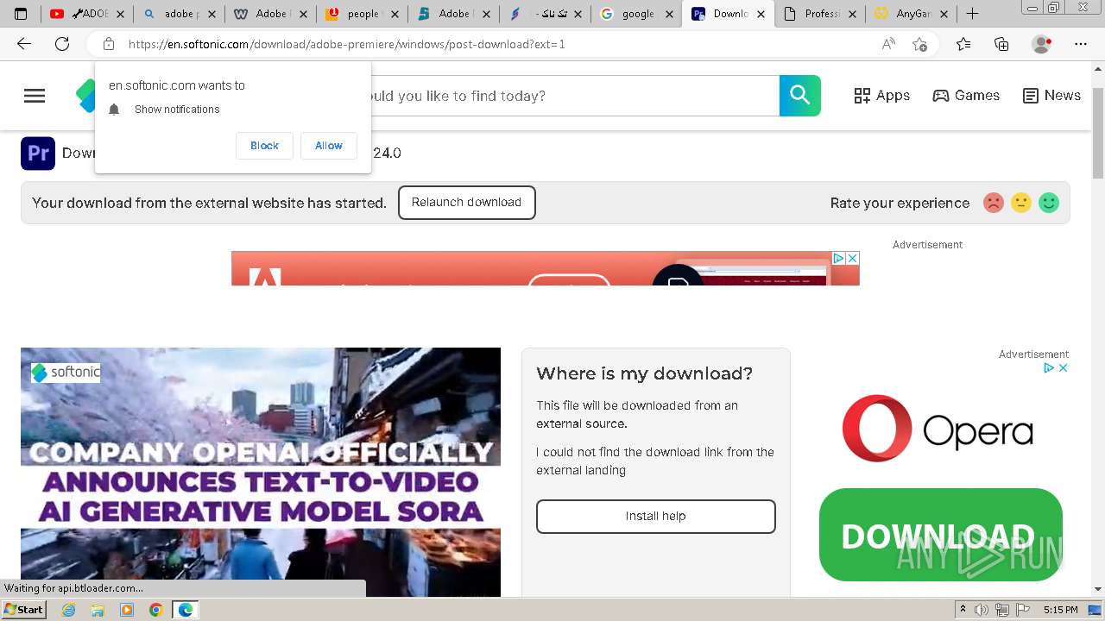Click the Opera DOWNLOAD ad button

(x=940, y=535)
